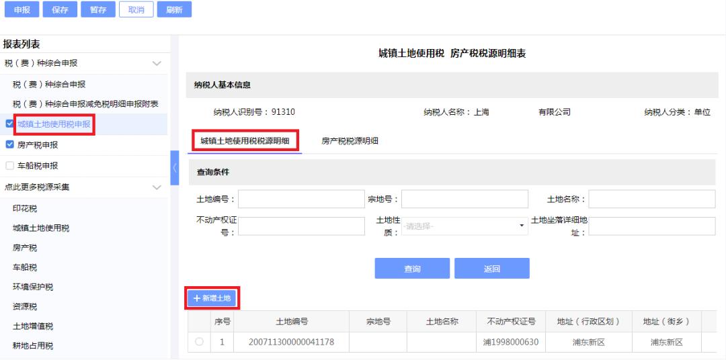The height and width of the screenshot is (360, 726).
Task: Click the 查询 search button
Action: 412,269
